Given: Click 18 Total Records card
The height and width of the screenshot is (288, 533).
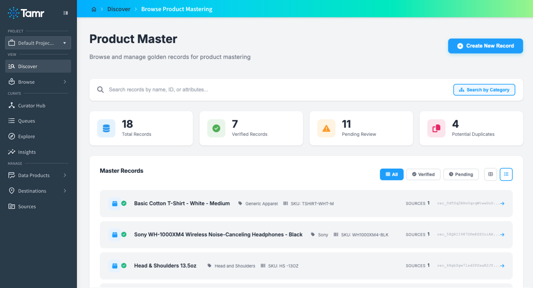Looking at the screenshot, I should [141, 128].
